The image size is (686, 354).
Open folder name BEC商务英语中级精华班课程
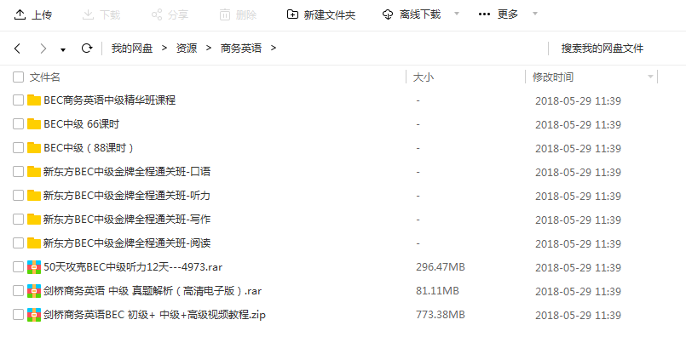point(110,100)
